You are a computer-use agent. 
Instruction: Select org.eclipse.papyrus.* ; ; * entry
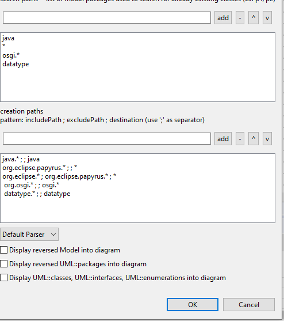[40, 168]
